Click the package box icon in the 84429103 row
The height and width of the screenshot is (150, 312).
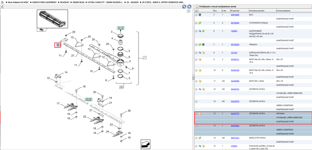coord(203,89)
